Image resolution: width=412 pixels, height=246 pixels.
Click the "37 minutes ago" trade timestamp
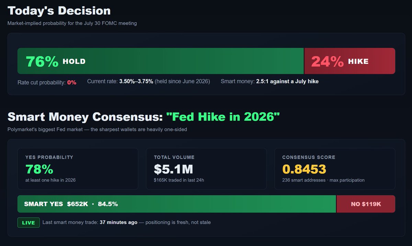click(x=118, y=222)
